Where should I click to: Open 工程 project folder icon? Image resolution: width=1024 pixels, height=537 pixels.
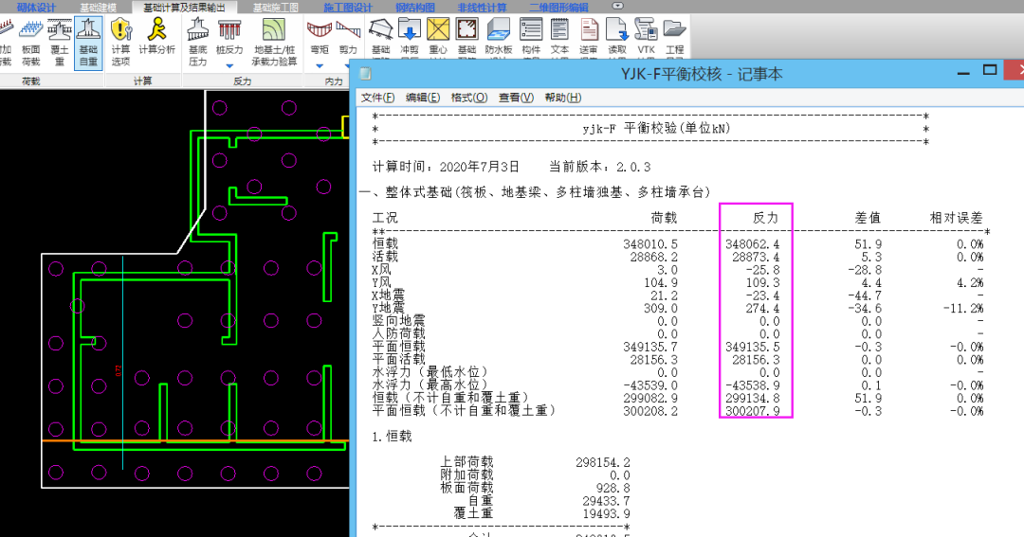pyautogui.click(x=675, y=37)
